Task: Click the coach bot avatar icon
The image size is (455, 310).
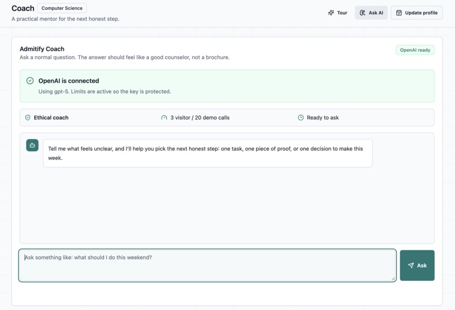Action: pyautogui.click(x=32, y=145)
